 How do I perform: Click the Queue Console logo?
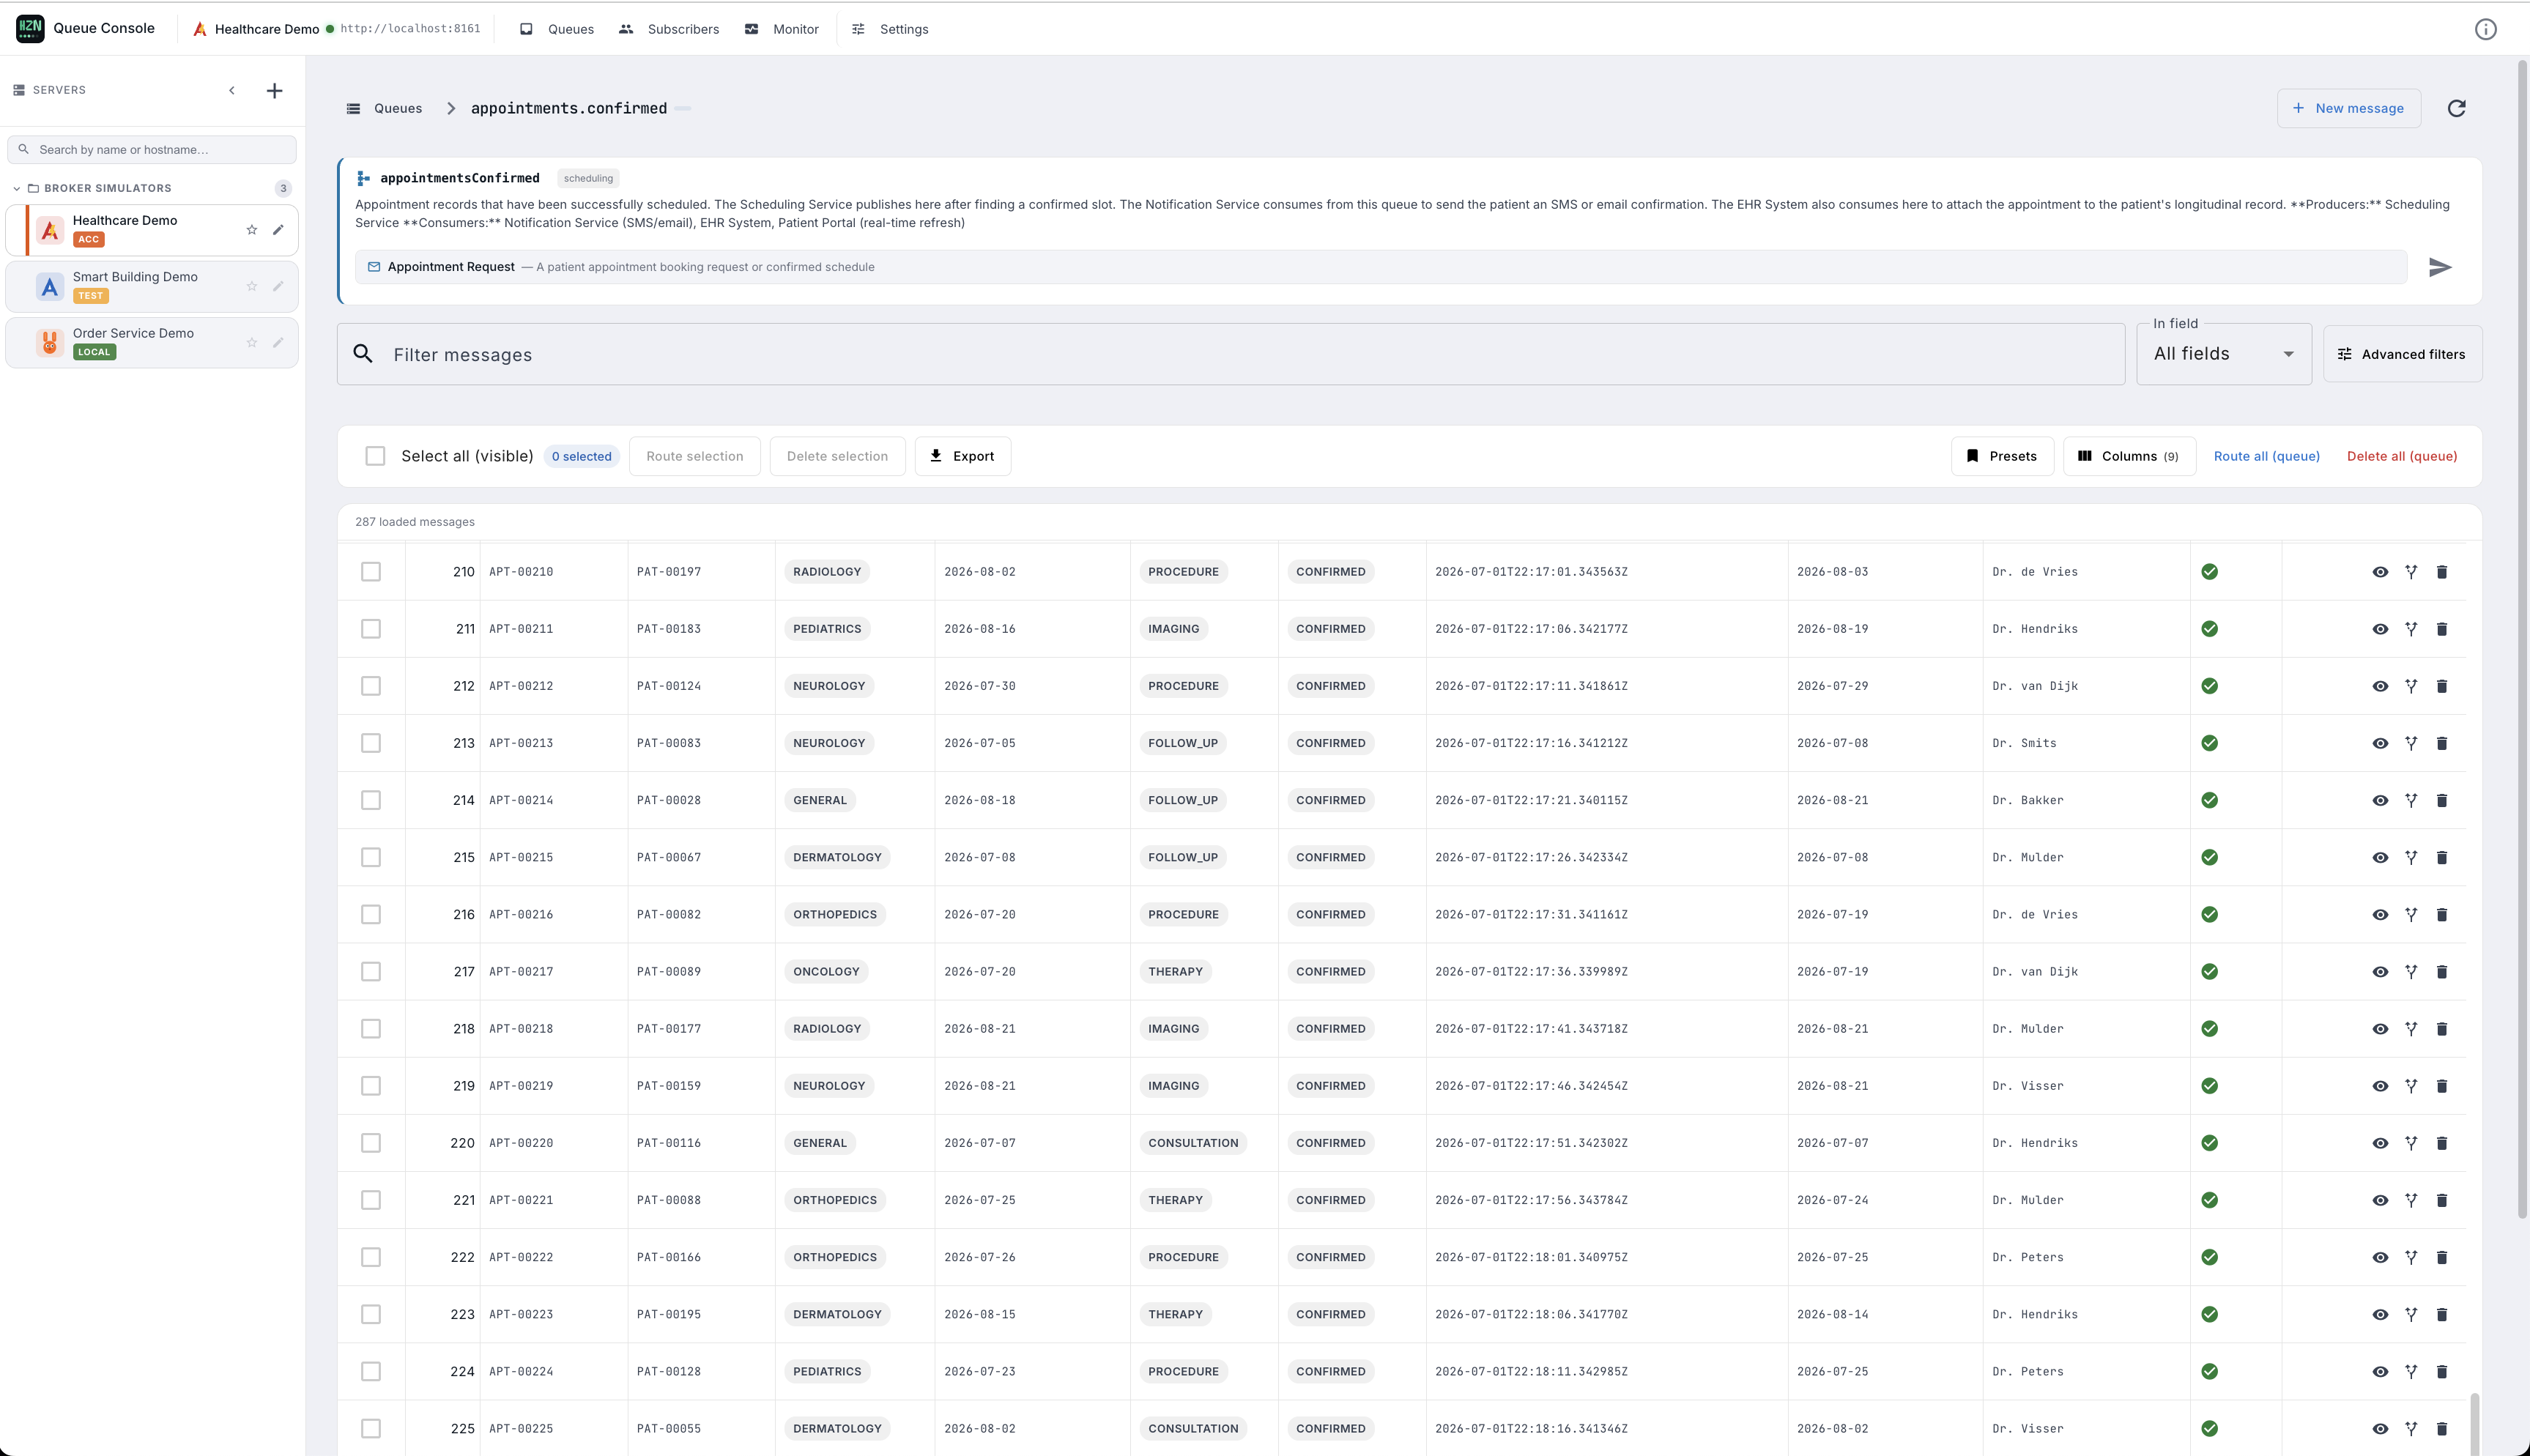(x=30, y=28)
